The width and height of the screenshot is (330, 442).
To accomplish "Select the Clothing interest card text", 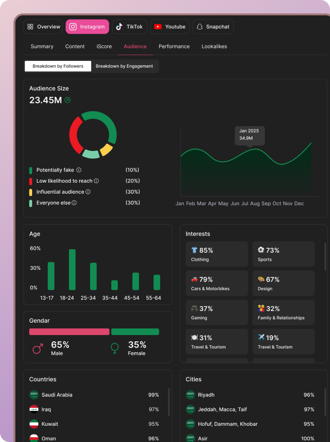I will pyautogui.click(x=200, y=260).
